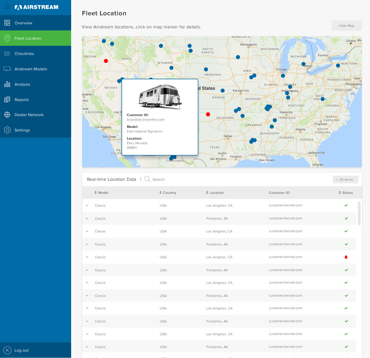Expand the third table row chevron

87,231
